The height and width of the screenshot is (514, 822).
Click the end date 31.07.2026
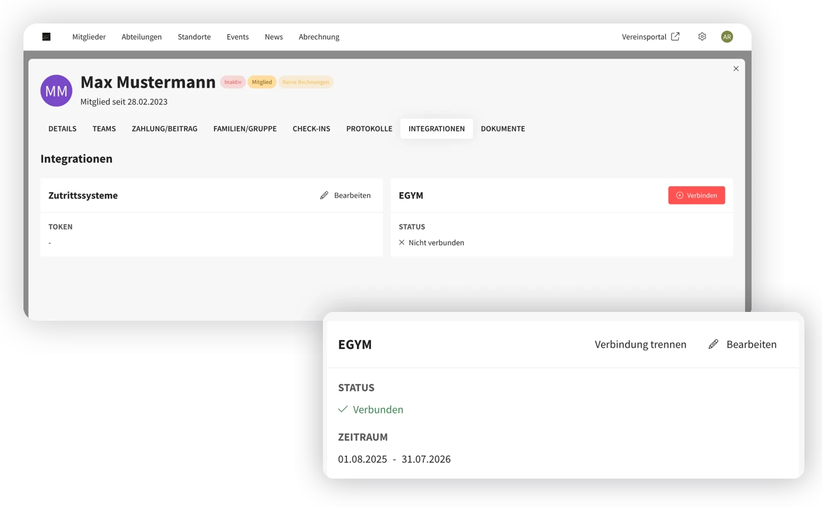point(426,459)
